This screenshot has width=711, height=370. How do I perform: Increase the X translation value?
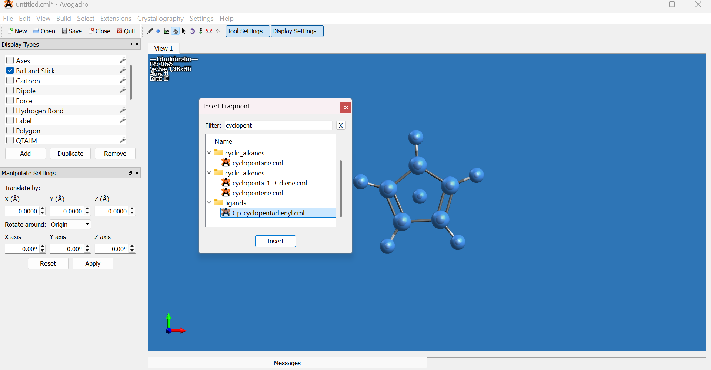click(43, 209)
